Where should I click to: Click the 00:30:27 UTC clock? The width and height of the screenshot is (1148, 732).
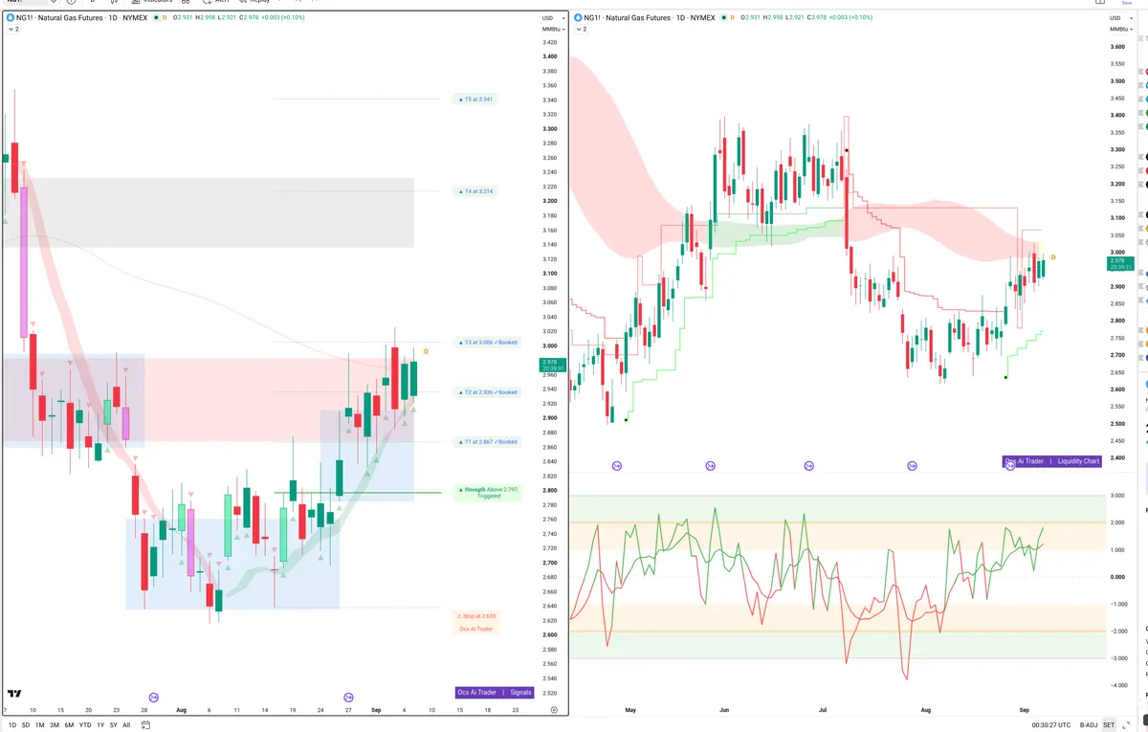click(1053, 724)
